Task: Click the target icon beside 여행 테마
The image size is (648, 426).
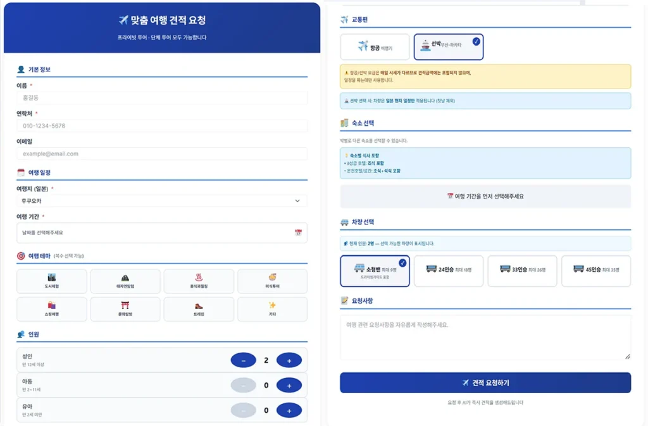Action: 21,256
